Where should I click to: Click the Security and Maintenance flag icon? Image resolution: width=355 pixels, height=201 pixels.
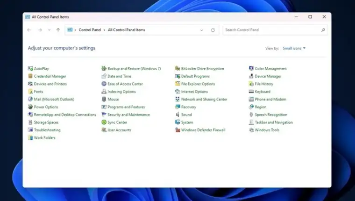coord(104,115)
